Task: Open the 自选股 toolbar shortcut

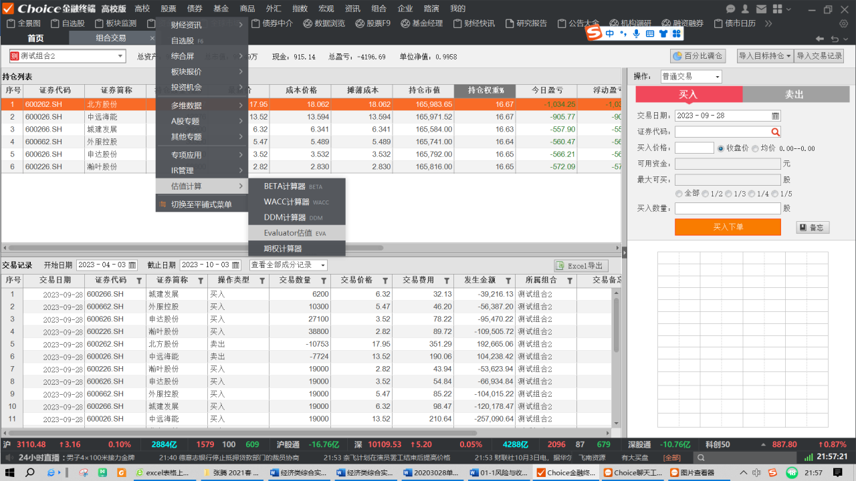Action: [x=68, y=23]
